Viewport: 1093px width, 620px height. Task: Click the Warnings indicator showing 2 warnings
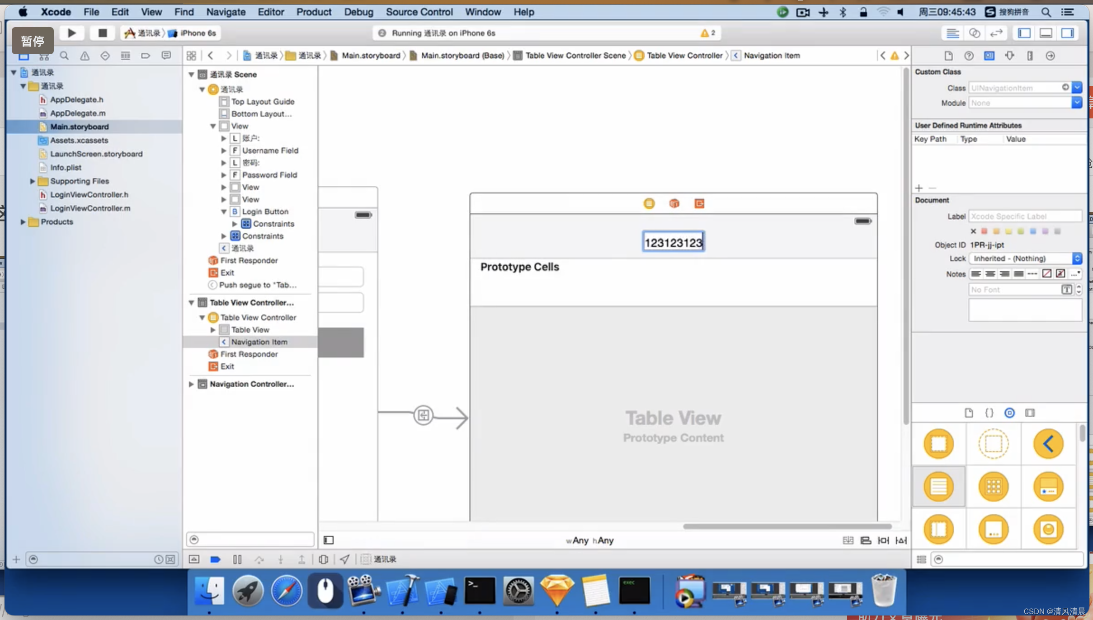pos(706,32)
